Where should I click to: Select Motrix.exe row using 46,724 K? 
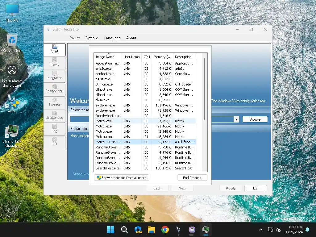point(145,137)
